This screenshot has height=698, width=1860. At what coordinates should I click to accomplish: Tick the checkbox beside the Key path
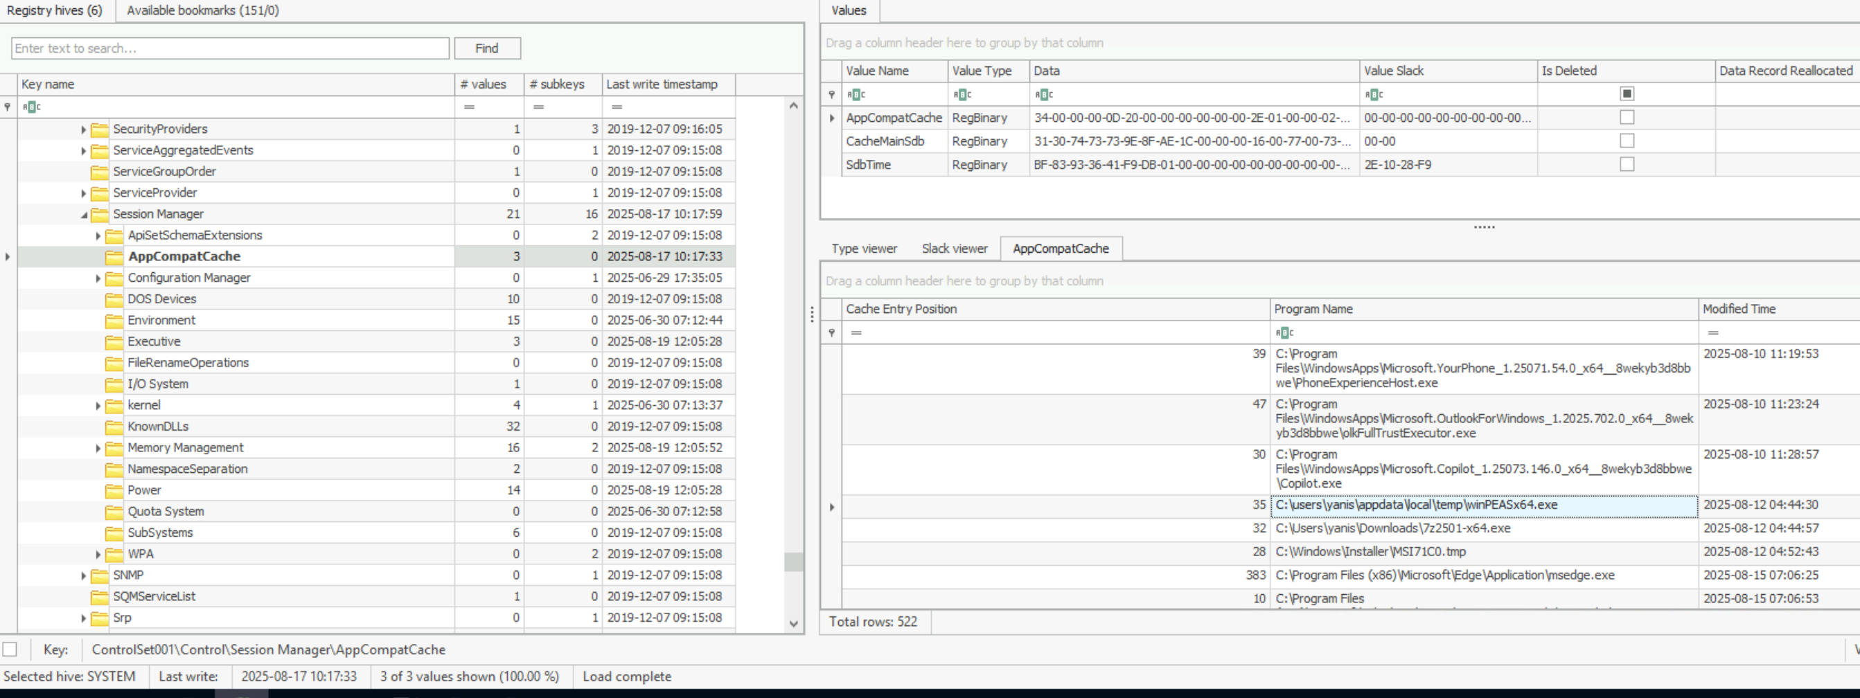click(10, 649)
